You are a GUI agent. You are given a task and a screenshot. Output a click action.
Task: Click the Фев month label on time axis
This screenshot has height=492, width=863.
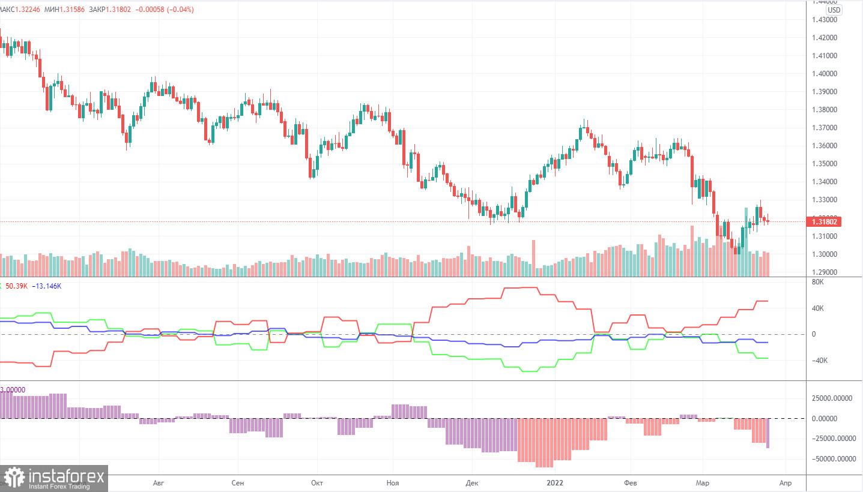click(x=632, y=482)
